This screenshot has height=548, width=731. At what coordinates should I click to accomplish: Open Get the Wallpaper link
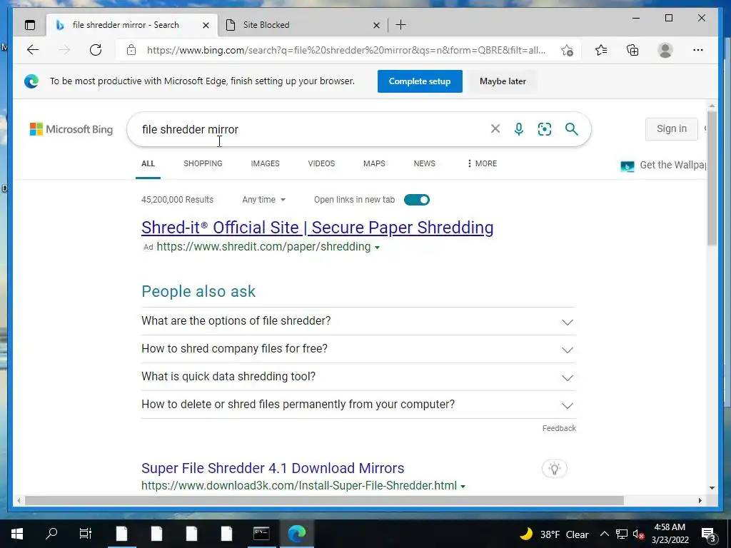tap(663, 165)
